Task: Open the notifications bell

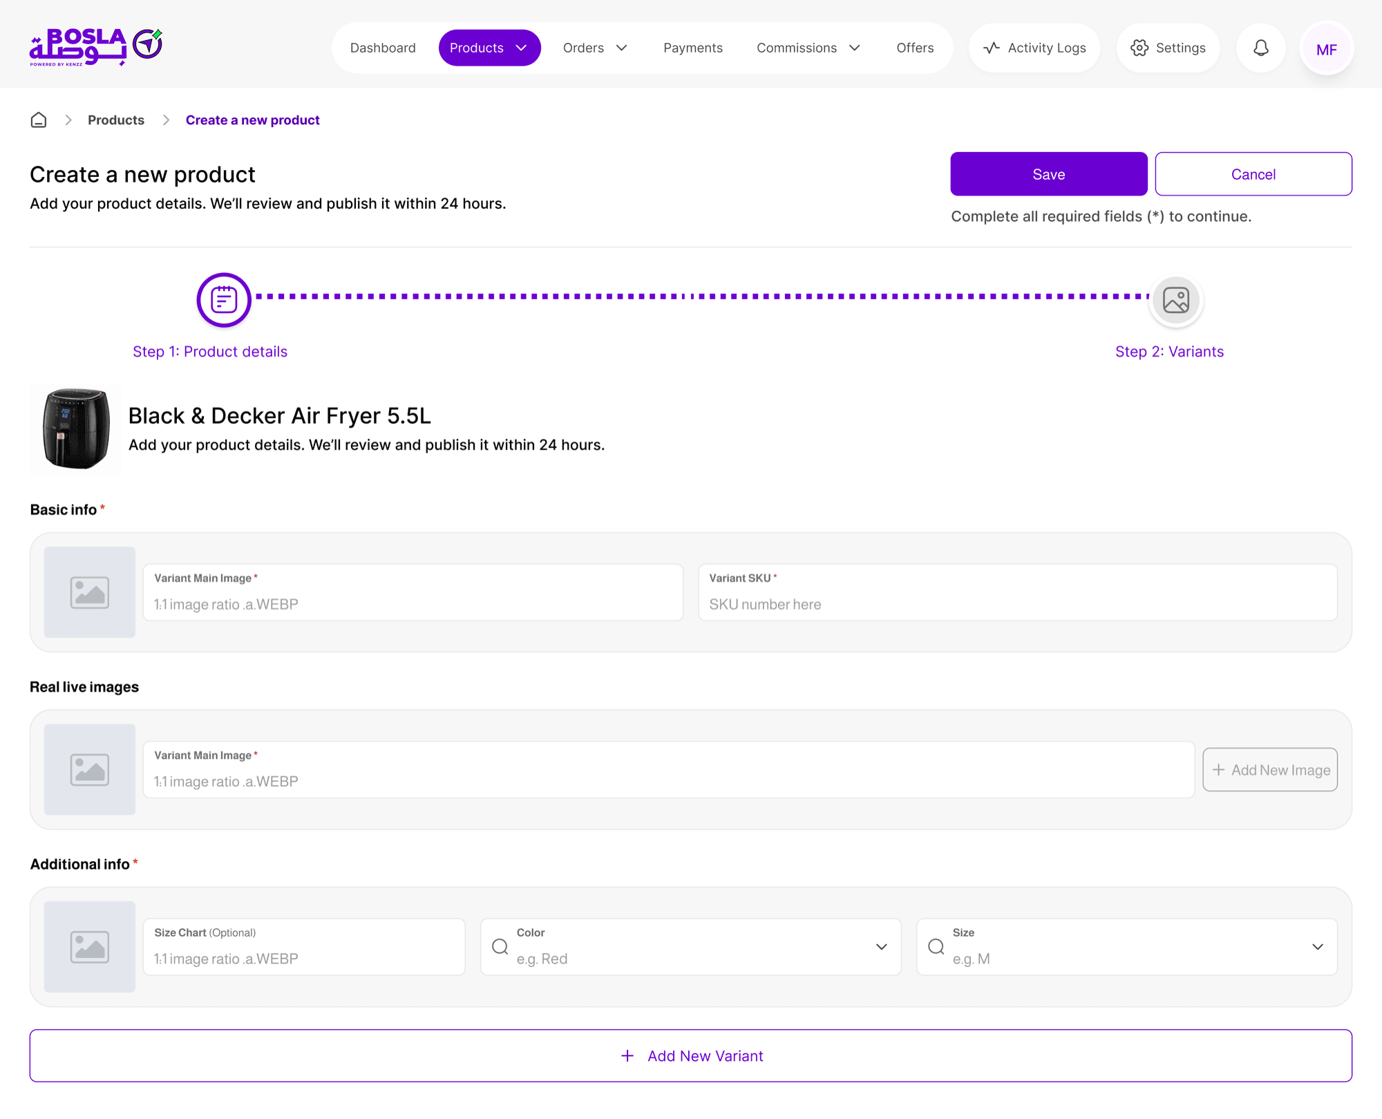Action: [x=1261, y=48]
